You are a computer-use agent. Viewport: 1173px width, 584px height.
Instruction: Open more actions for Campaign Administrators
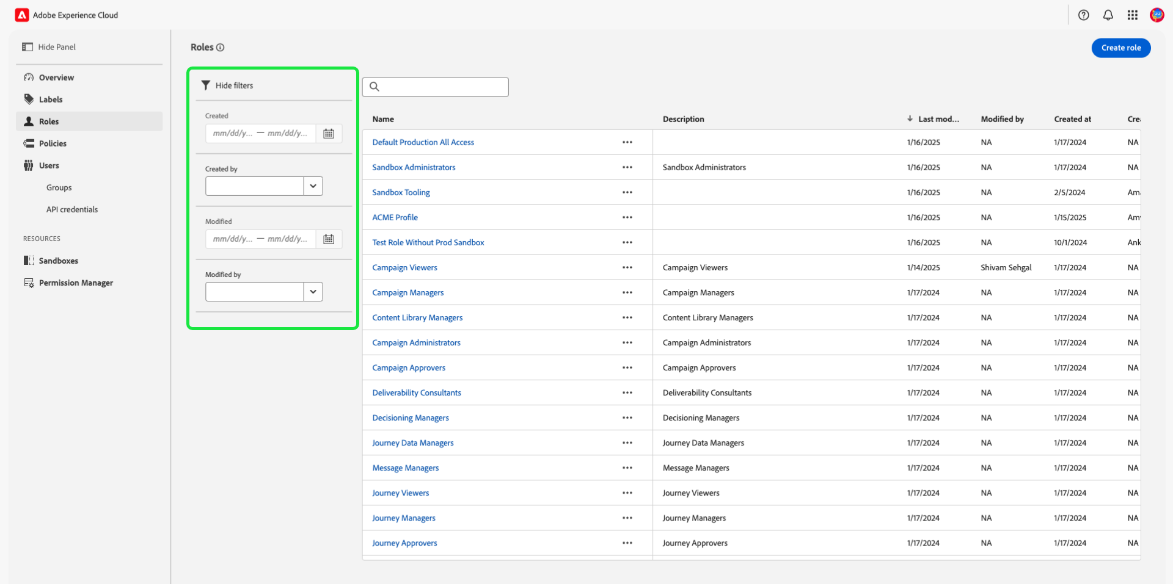[627, 342]
